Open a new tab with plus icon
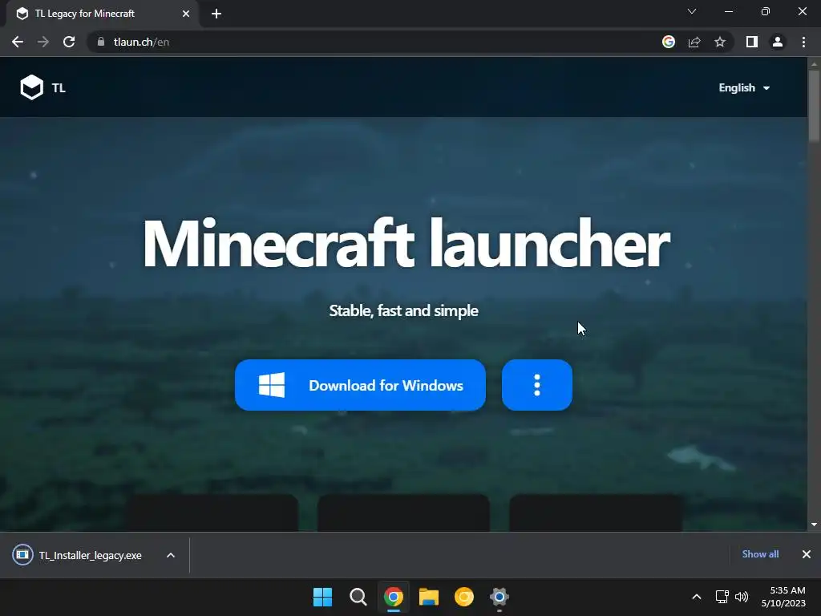 [x=216, y=14]
